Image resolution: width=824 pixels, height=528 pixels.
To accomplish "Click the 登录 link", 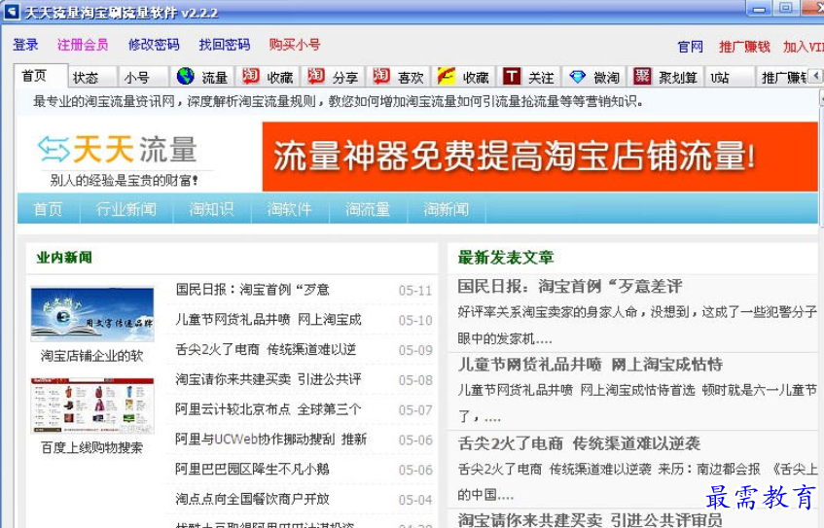I will point(25,45).
